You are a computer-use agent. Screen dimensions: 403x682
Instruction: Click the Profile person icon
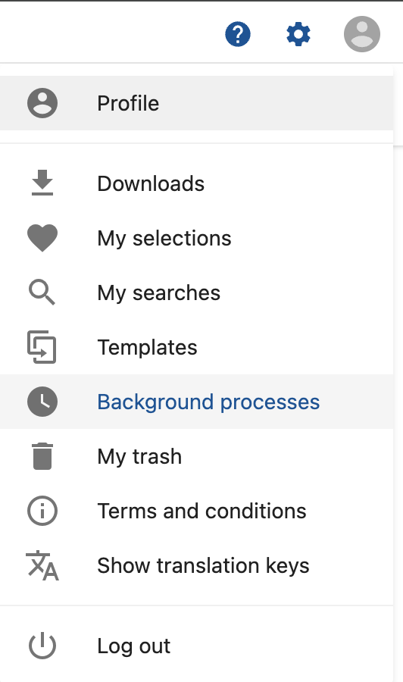(42, 103)
